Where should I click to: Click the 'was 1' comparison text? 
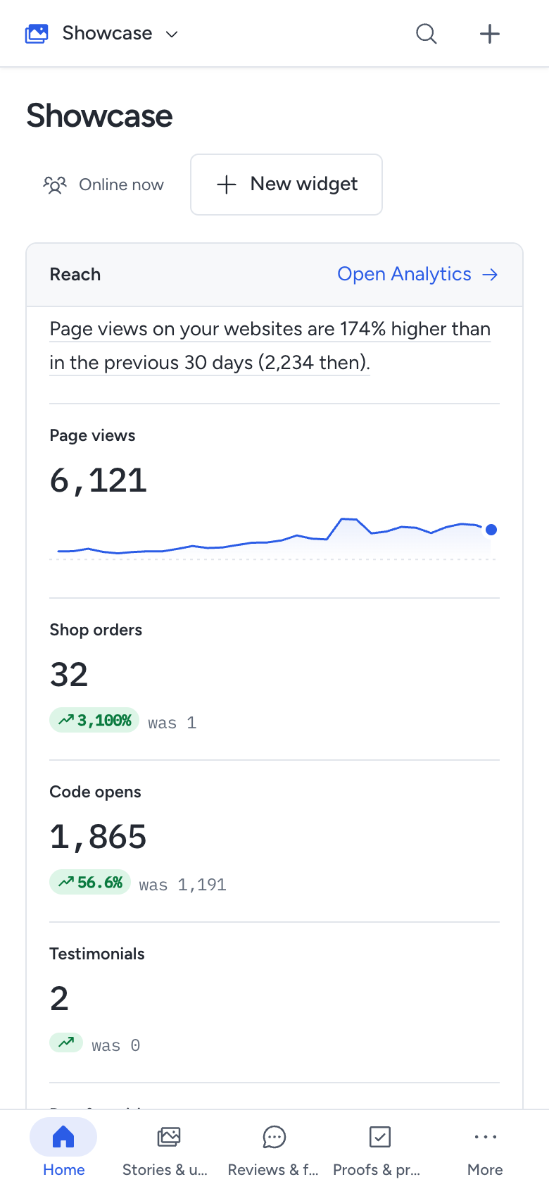coord(172,723)
